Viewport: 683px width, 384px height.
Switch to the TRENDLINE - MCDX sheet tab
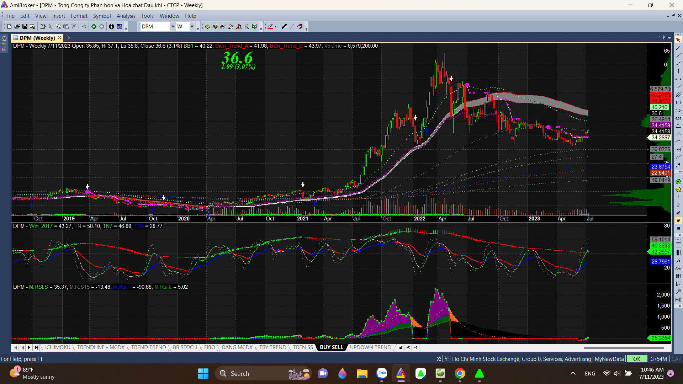point(101,347)
